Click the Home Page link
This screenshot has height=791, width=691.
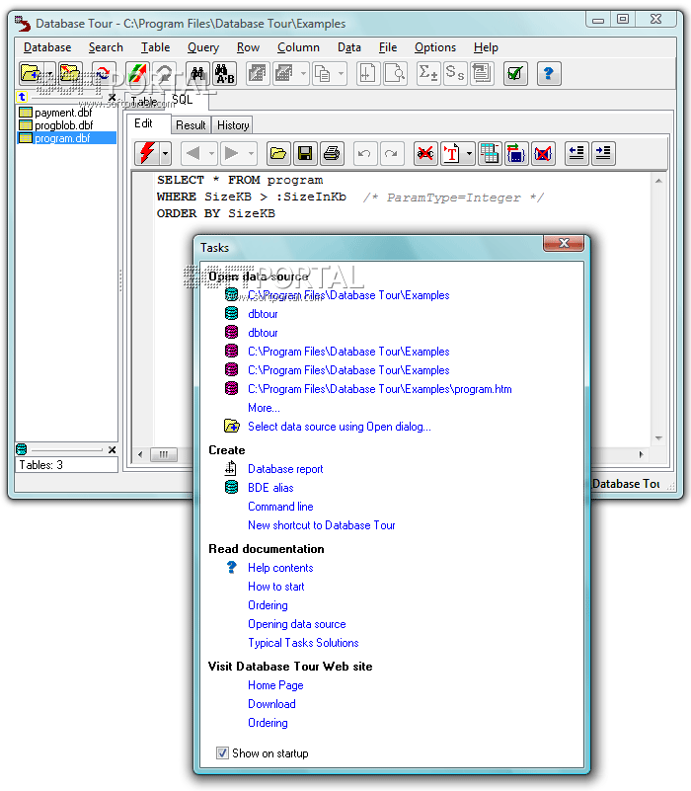[275, 685]
